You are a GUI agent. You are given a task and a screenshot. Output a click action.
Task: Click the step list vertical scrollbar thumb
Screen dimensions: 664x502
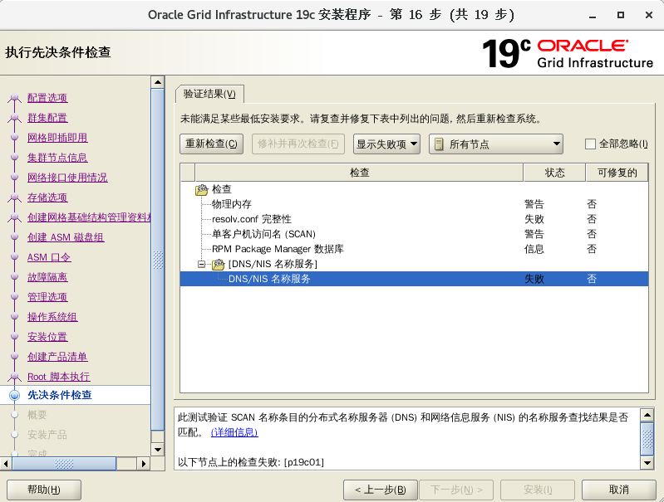click(x=158, y=259)
